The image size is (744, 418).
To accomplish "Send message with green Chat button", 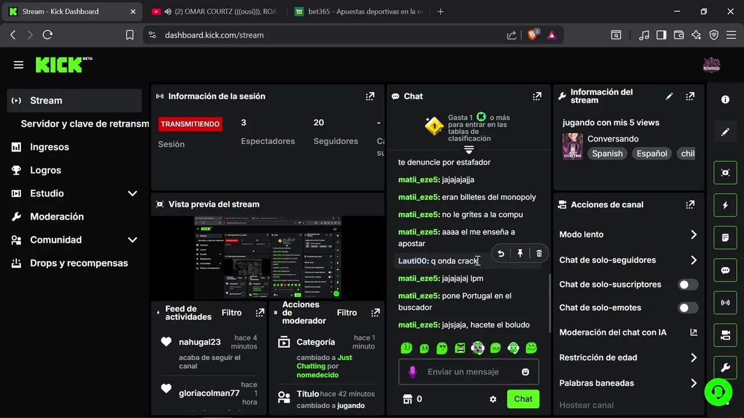I will [x=523, y=399].
